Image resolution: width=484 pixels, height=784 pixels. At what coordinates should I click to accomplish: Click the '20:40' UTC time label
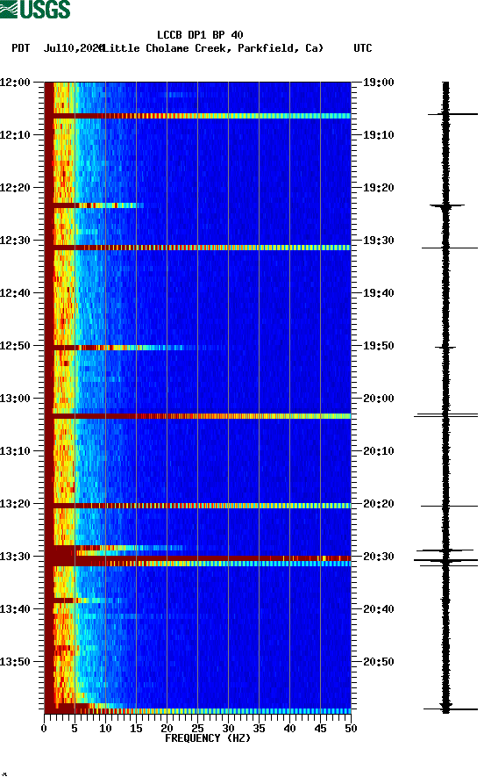click(x=379, y=609)
